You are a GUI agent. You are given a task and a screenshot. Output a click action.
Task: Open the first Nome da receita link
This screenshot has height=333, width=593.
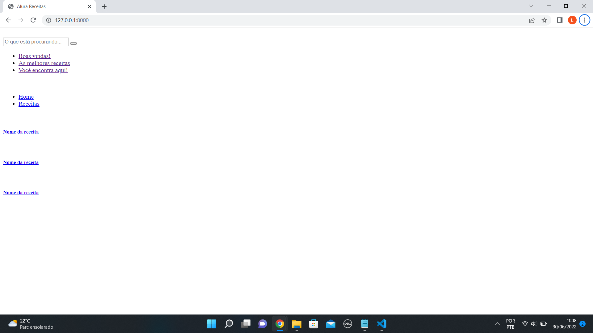21,132
